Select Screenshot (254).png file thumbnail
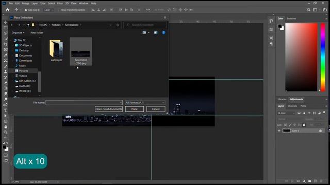This screenshot has height=185, width=330. (x=81, y=51)
